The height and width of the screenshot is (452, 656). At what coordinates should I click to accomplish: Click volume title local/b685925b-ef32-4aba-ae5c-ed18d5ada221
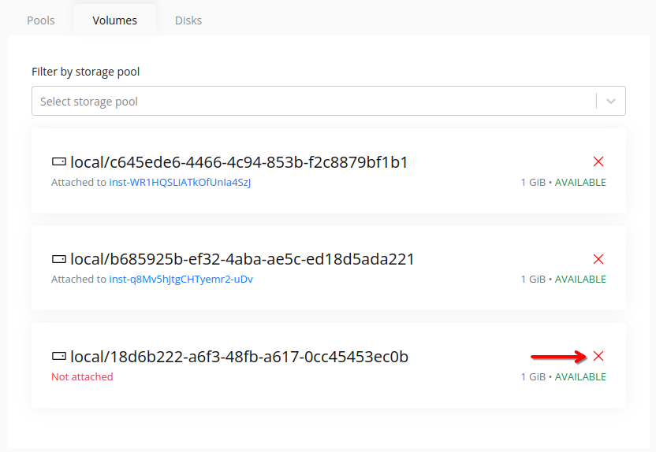pyautogui.click(x=242, y=259)
